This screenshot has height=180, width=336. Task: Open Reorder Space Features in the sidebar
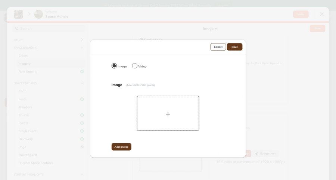(x=36, y=163)
